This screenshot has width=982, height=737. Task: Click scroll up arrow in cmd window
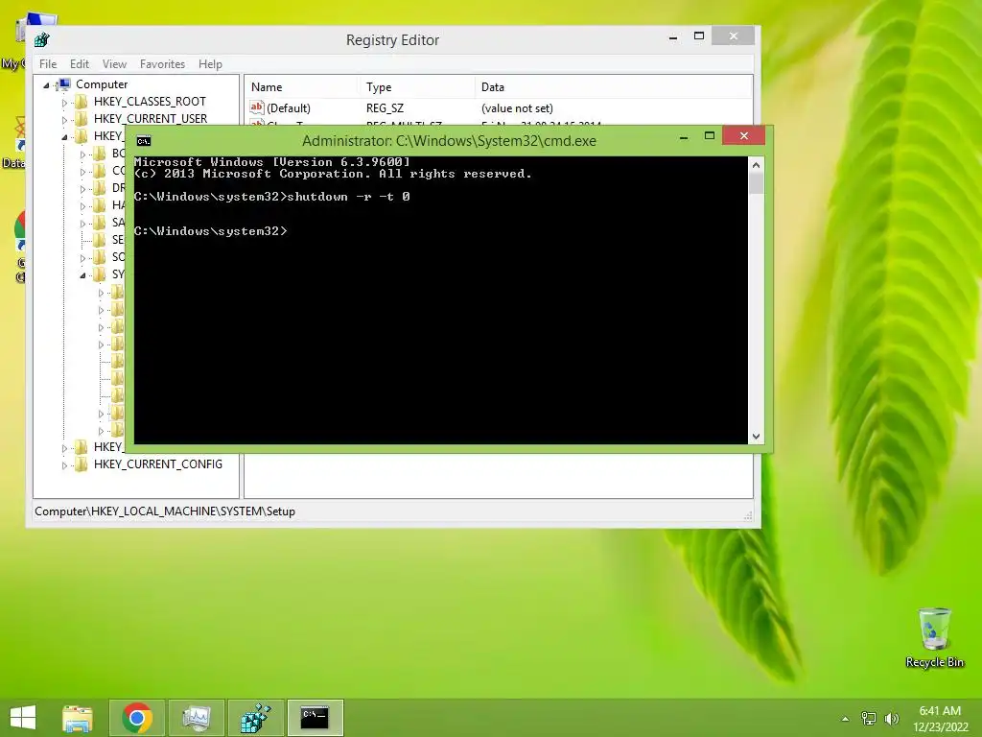[756, 165]
